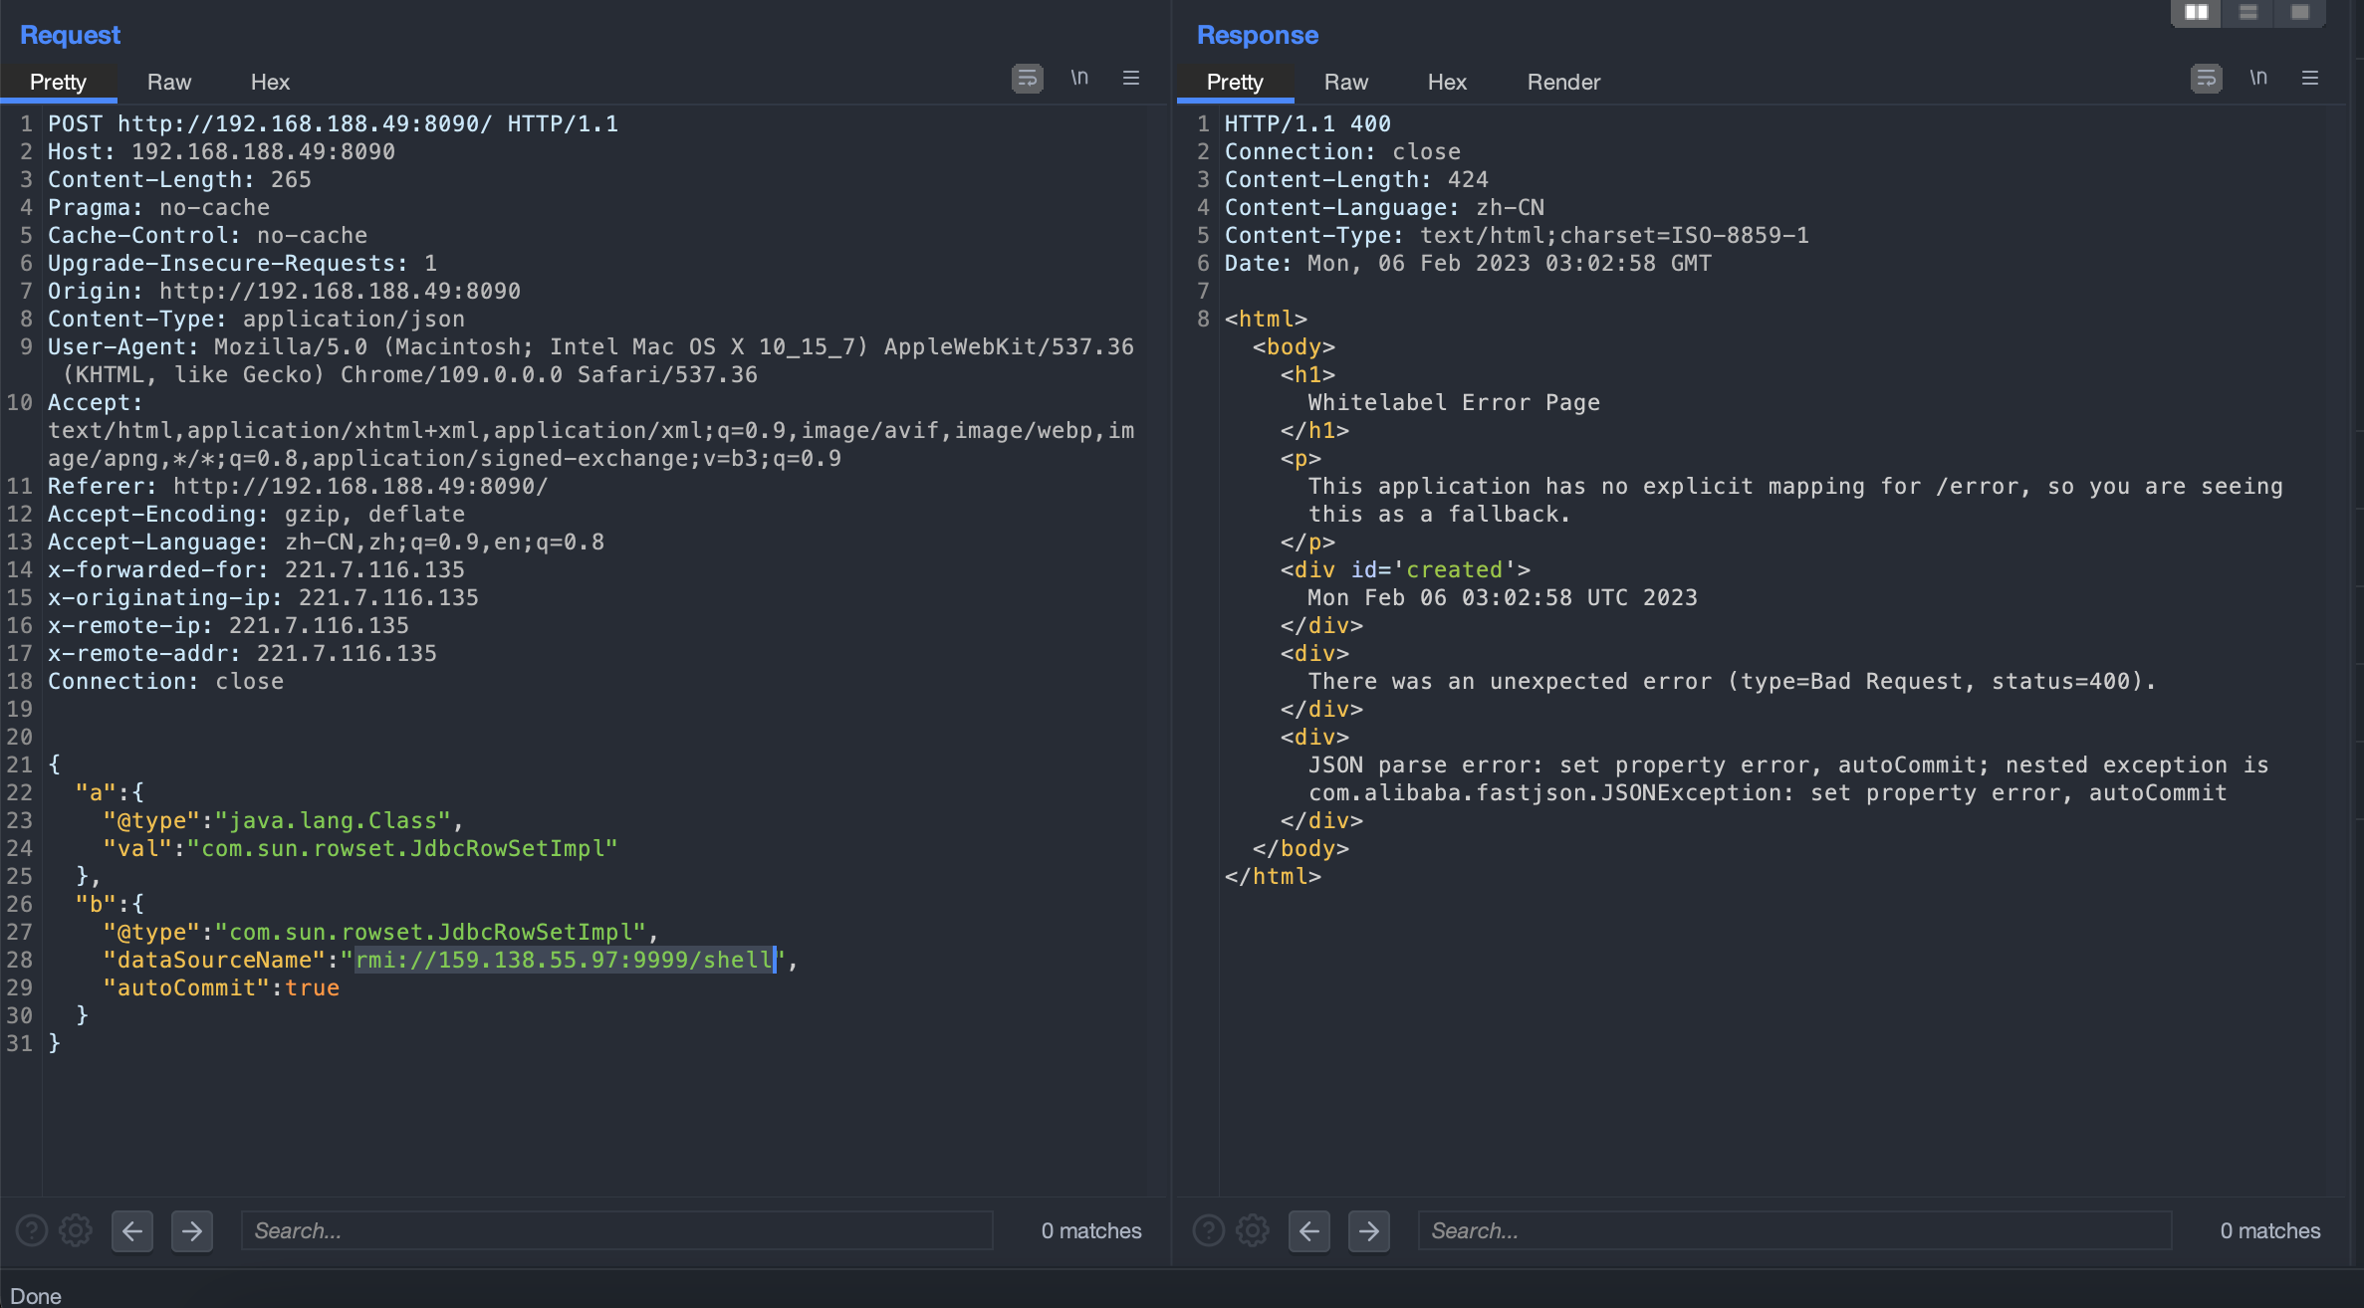Switch Request view to Raw tab
Screen dimensions: 2364x1308
pos(169,83)
